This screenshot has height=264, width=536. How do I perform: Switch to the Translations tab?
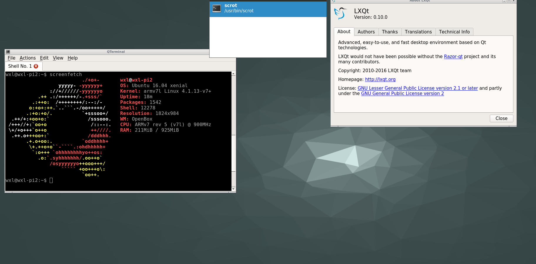(418, 32)
